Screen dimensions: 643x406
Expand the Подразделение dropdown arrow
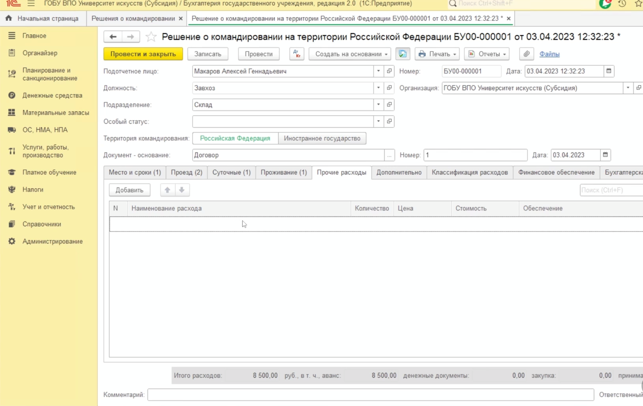click(378, 104)
